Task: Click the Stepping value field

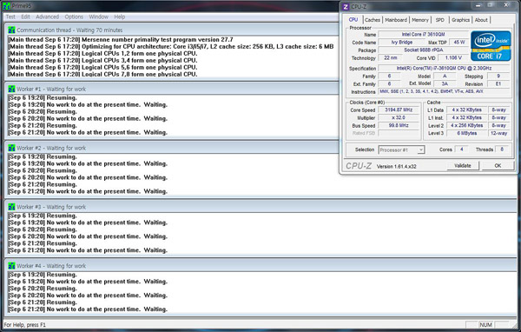Action: click(498, 76)
